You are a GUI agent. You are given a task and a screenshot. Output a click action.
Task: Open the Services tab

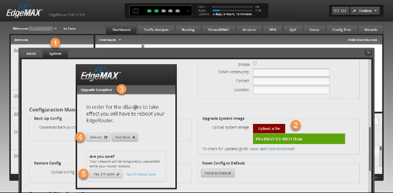(249, 30)
